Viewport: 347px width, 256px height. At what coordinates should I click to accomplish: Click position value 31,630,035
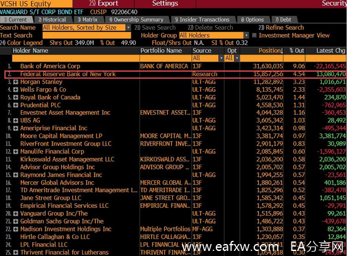point(268,66)
